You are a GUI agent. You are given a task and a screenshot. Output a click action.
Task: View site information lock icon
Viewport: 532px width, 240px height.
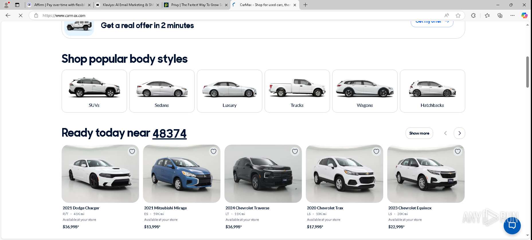36,15
